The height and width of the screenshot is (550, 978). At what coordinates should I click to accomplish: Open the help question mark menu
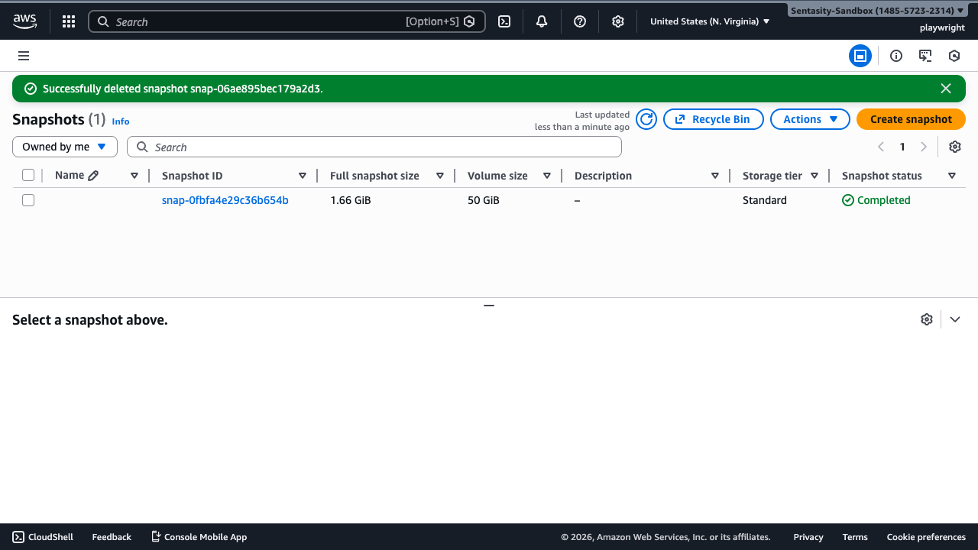[x=580, y=21]
